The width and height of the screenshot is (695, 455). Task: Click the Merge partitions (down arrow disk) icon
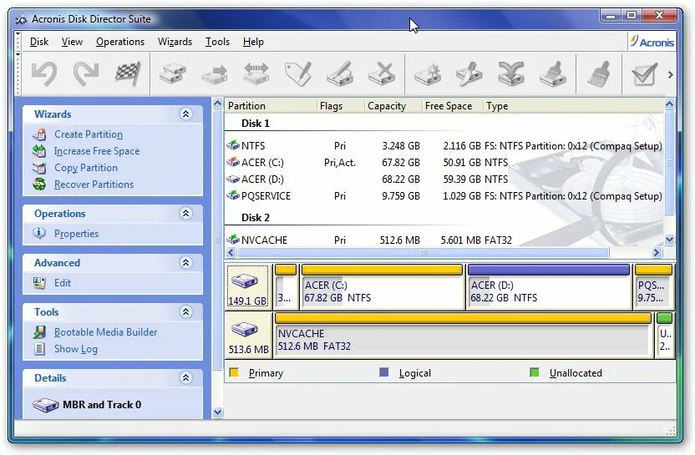(511, 73)
